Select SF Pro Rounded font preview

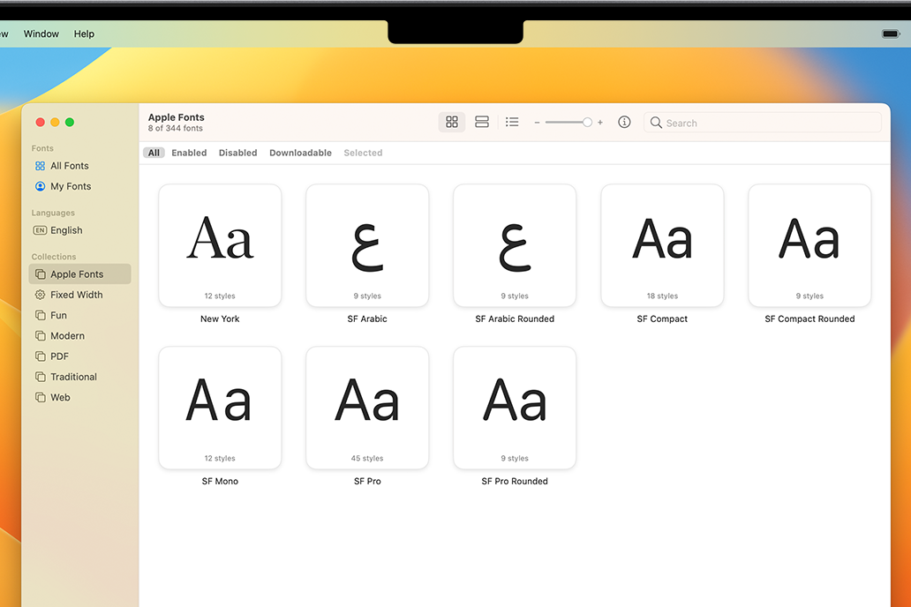[x=515, y=408]
